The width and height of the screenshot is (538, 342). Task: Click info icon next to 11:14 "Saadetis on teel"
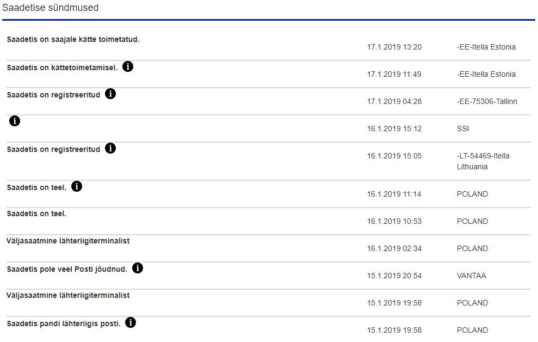77,187
